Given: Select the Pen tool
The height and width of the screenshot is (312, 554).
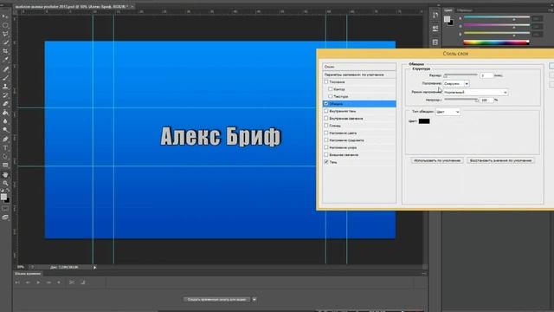Looking at the screenshot, I should (x=5, y=139).
